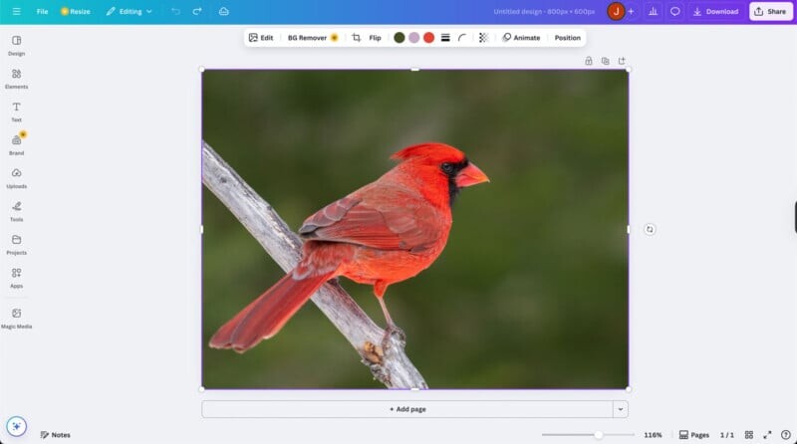Image resolution: width=797 pixels, height=444 pixels.
Task: Click the redo arrow
Action: [x=197, y=12]
